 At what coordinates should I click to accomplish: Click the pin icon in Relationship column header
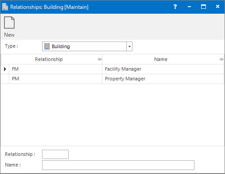[100, 59]
